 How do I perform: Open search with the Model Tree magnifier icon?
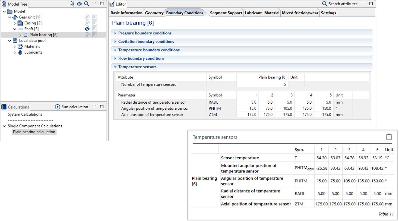[x=87, y=4]
